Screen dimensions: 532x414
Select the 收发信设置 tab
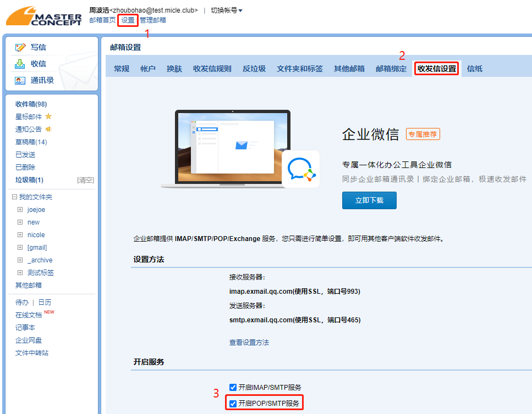pyautogui.click(x=437, y=69)
